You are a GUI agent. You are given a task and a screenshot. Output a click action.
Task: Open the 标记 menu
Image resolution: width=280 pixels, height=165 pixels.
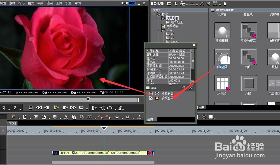coord(22,3)
